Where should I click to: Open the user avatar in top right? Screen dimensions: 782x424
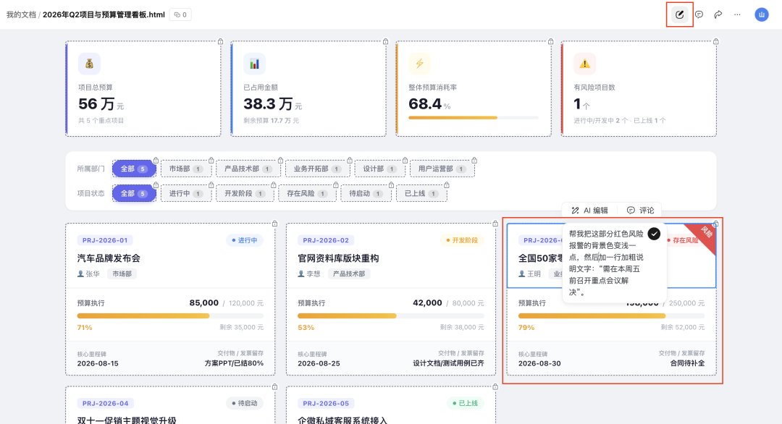[x=762, y=14]
